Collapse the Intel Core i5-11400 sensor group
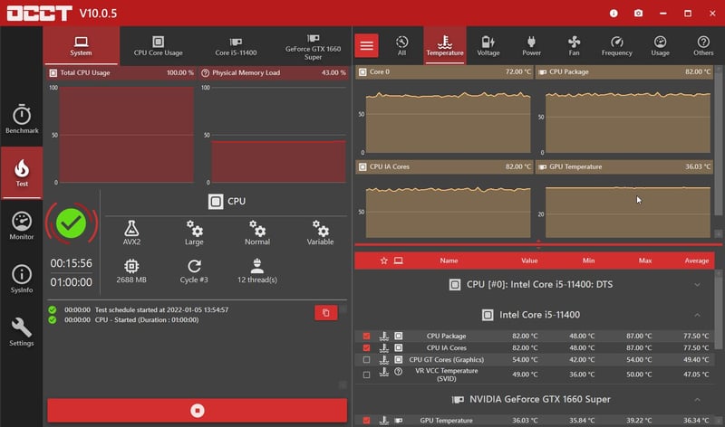 click(x=697, y=315)
